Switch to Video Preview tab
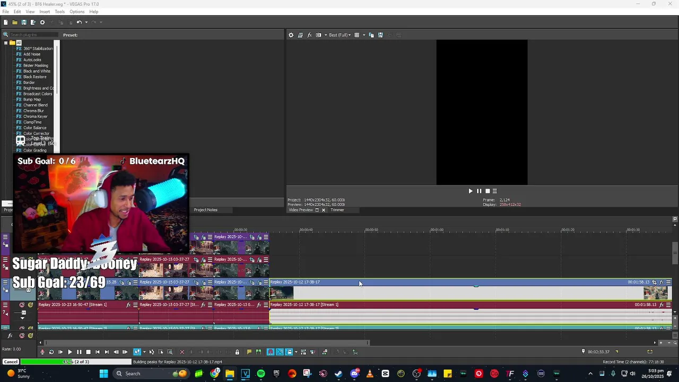The height and width of the screenshot is (382, 679). (301, 210)
